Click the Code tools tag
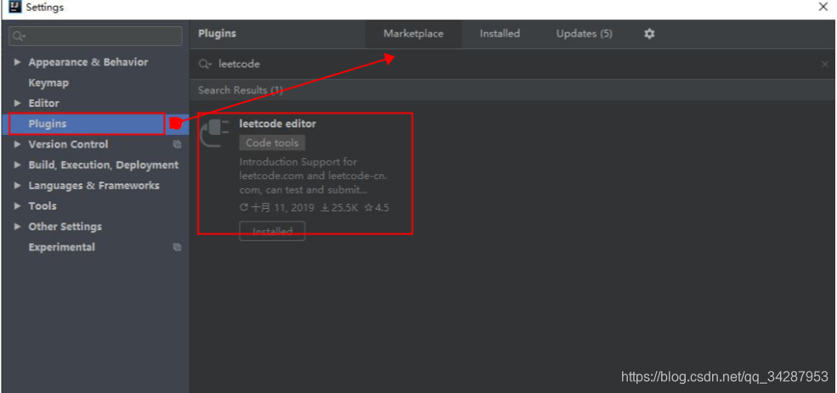Image resolution: width=837 pixels, height=393 pixels. pyautogui.click(x=272, y=143)
